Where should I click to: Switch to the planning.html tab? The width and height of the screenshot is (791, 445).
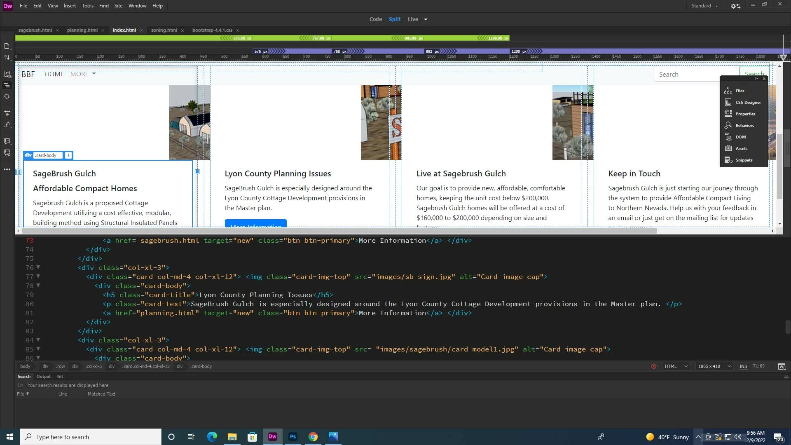tap(82, 30)
